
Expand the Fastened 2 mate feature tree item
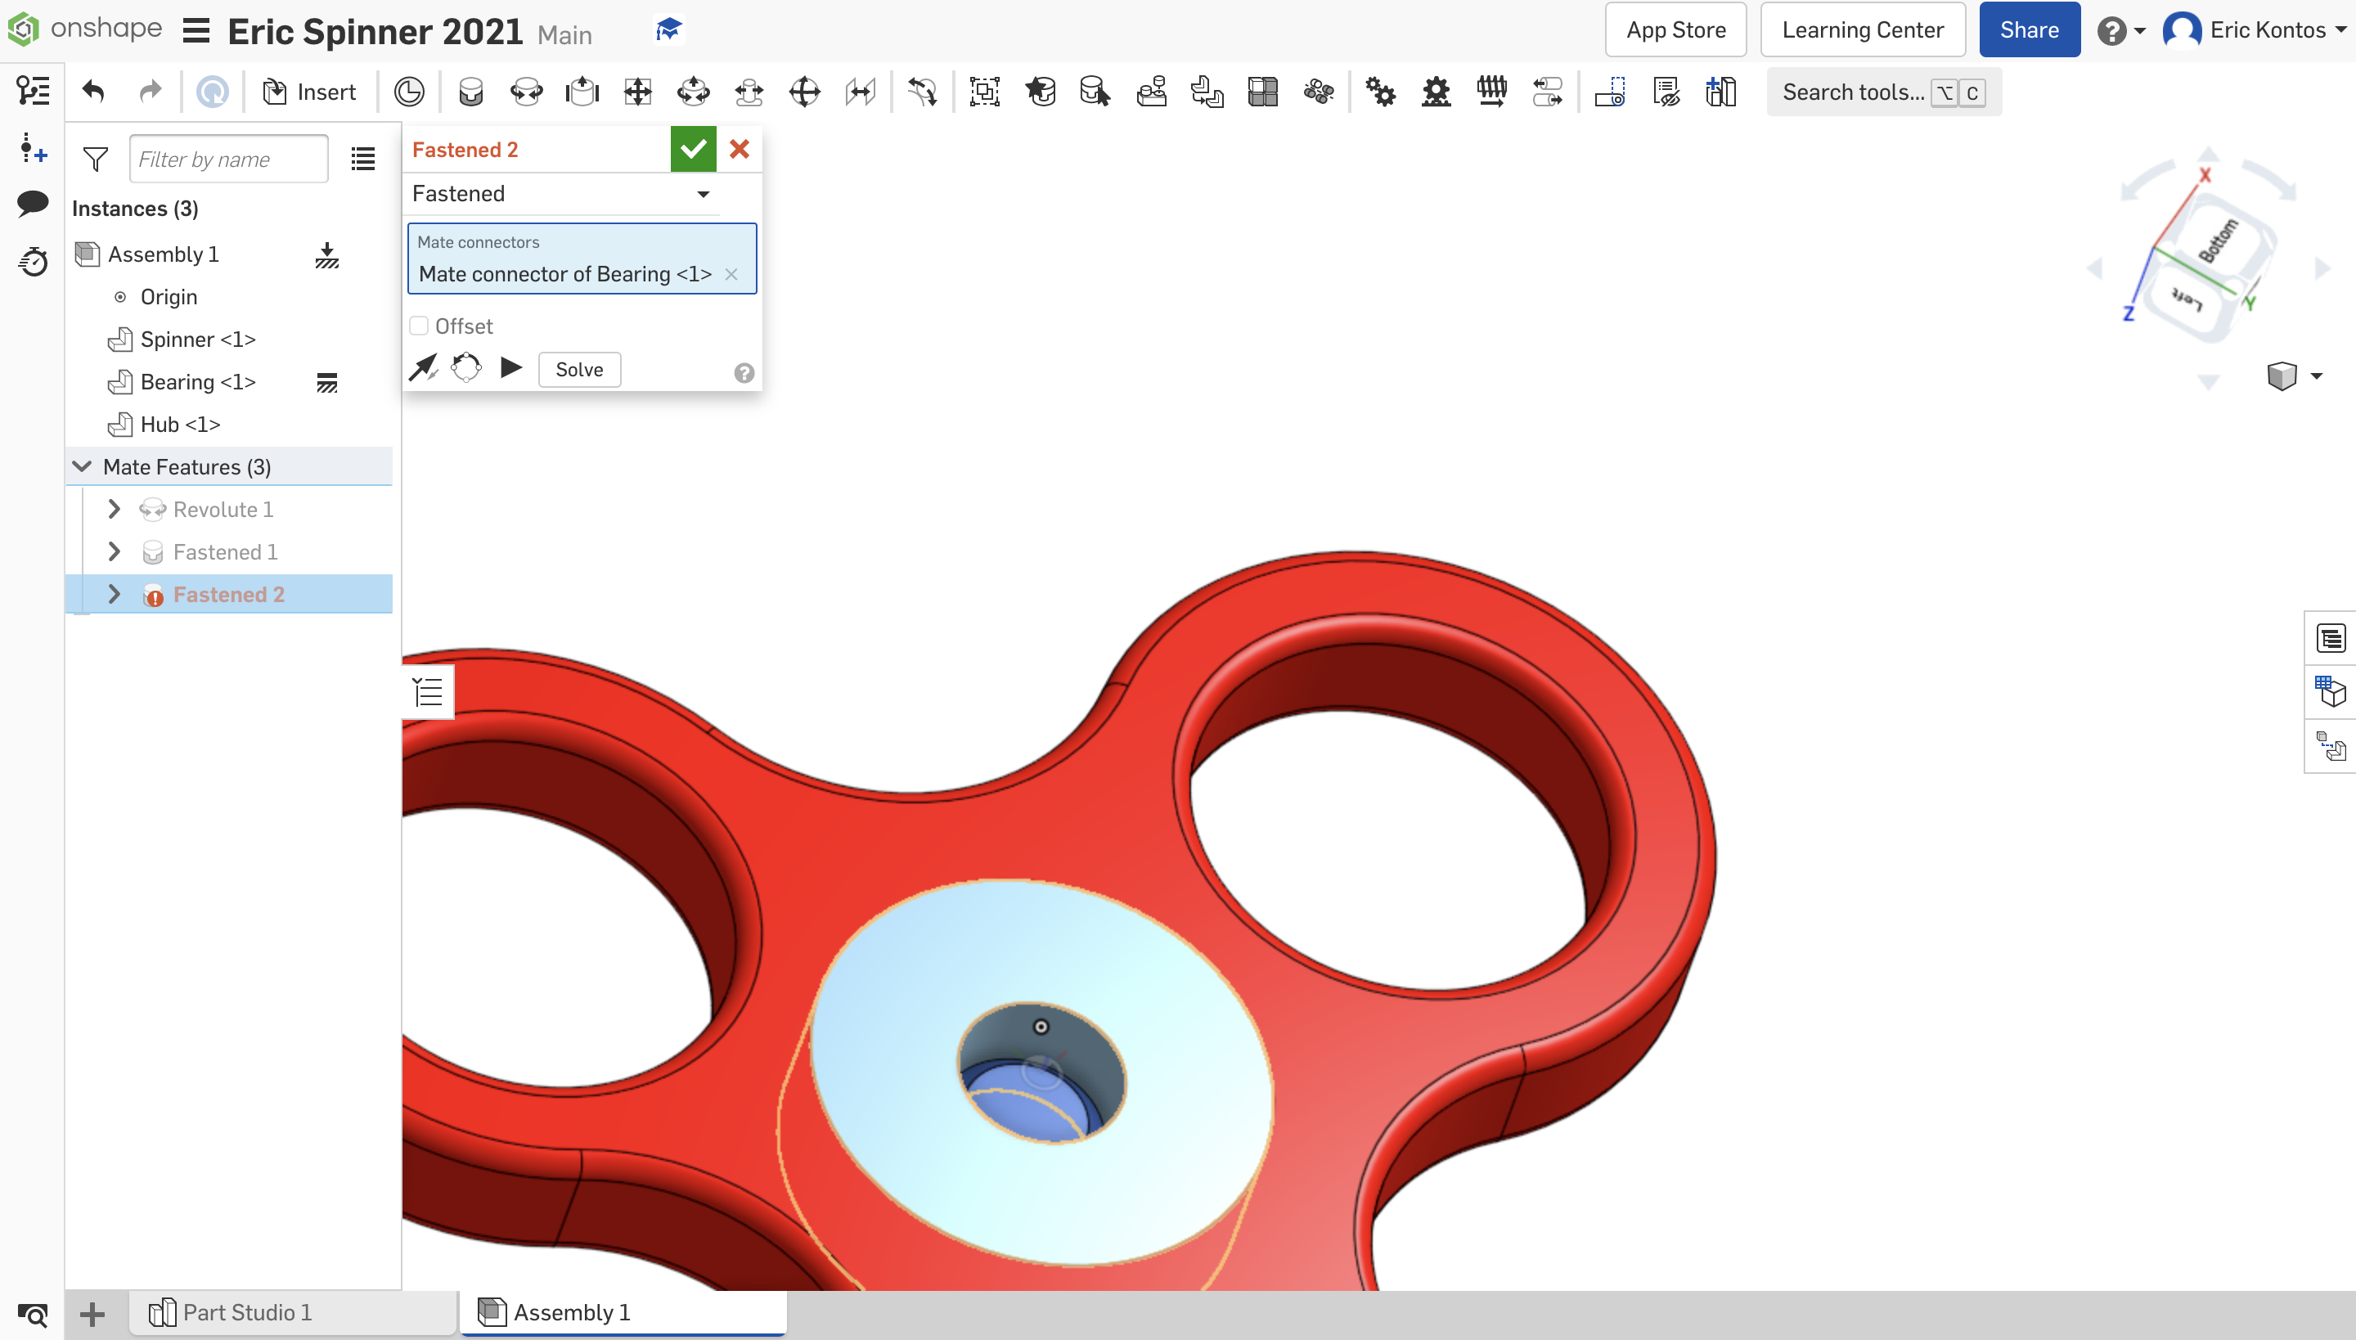(113, 594)
